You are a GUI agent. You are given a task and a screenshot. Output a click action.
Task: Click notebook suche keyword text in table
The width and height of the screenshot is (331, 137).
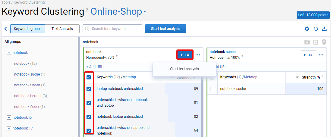(233, 89)
